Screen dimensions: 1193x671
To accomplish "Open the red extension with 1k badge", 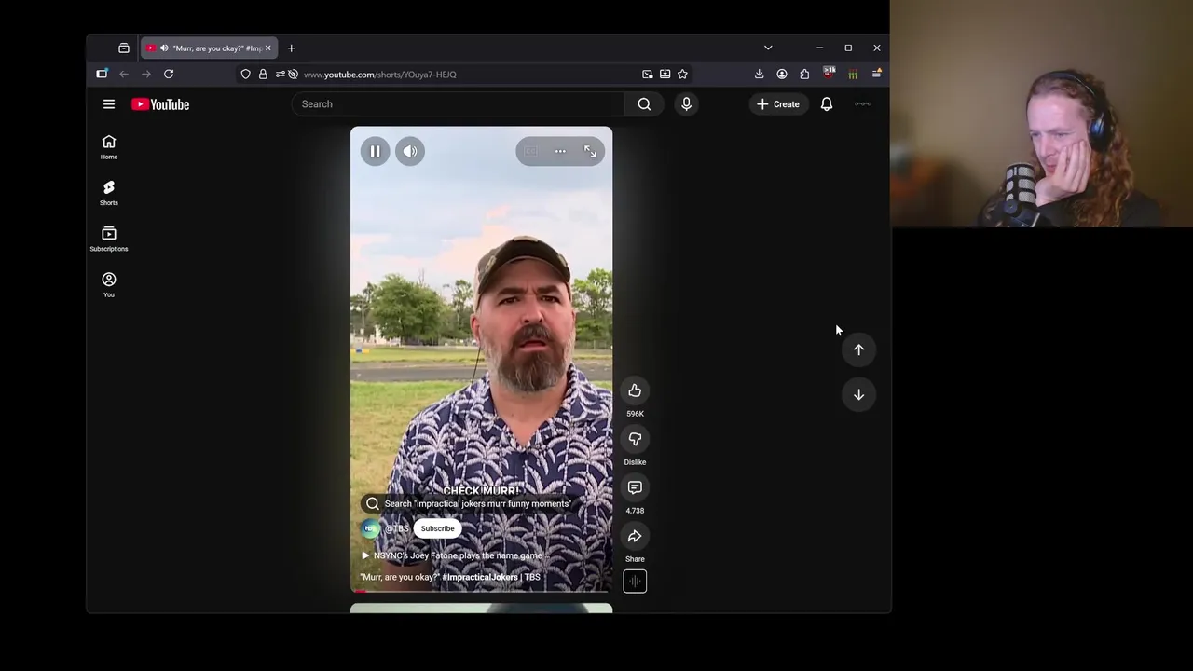I will coord(829,74).
